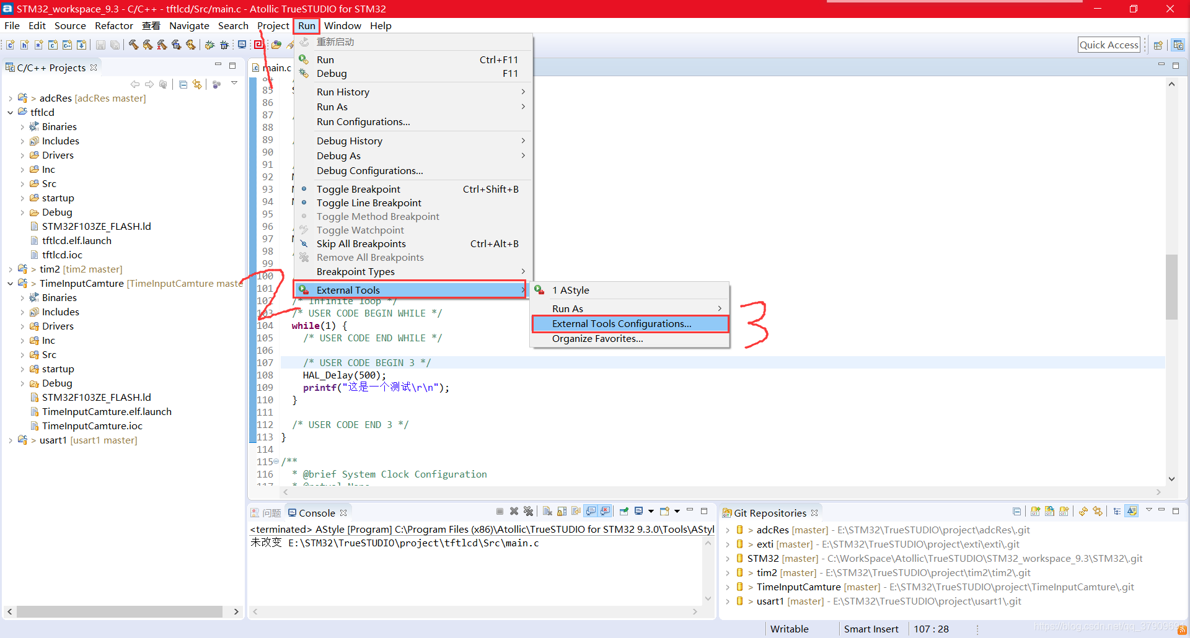
Task: Open the perspective icon beside Quick Access
Action: (1158, 45)
